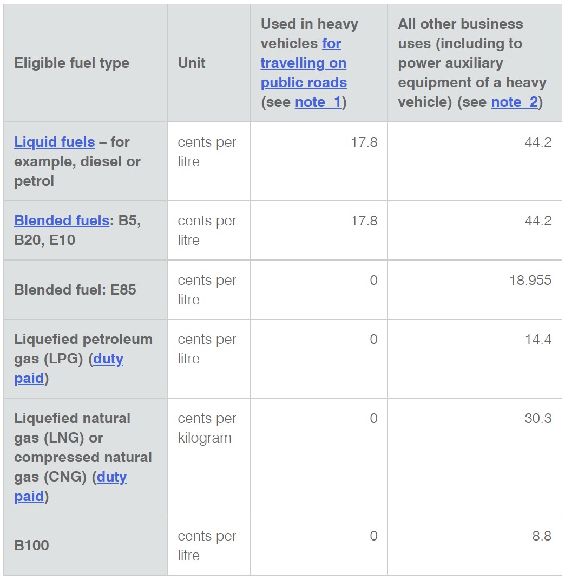
Task: Click the 17.8 heavy vehicle rate for liquid fuels
Action: [364, 142]
